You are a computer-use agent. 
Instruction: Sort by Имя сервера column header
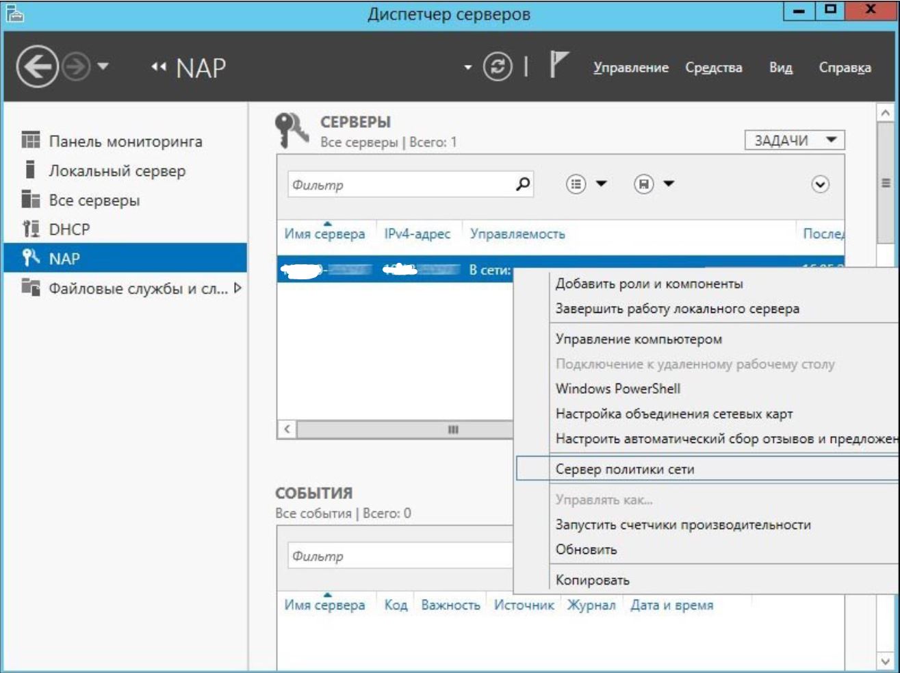[324, 234]
